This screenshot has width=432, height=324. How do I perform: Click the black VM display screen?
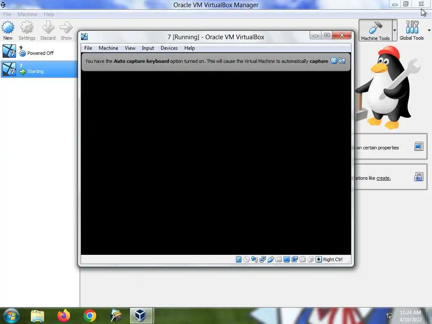click(216, 162)
